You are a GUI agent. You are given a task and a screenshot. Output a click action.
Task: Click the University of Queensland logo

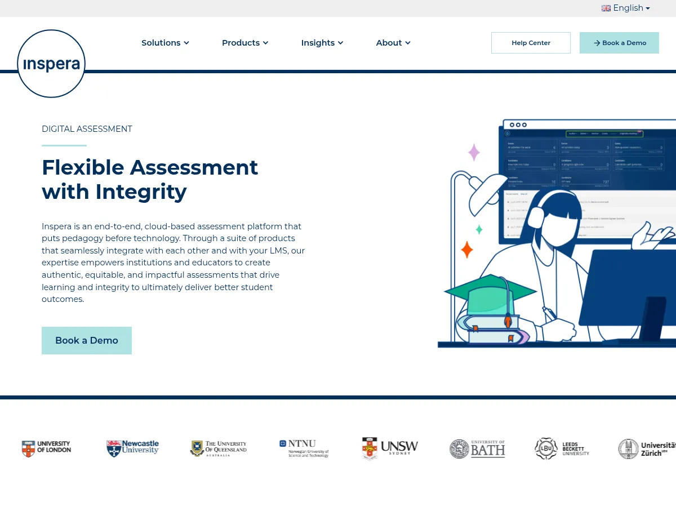(219, 448)
